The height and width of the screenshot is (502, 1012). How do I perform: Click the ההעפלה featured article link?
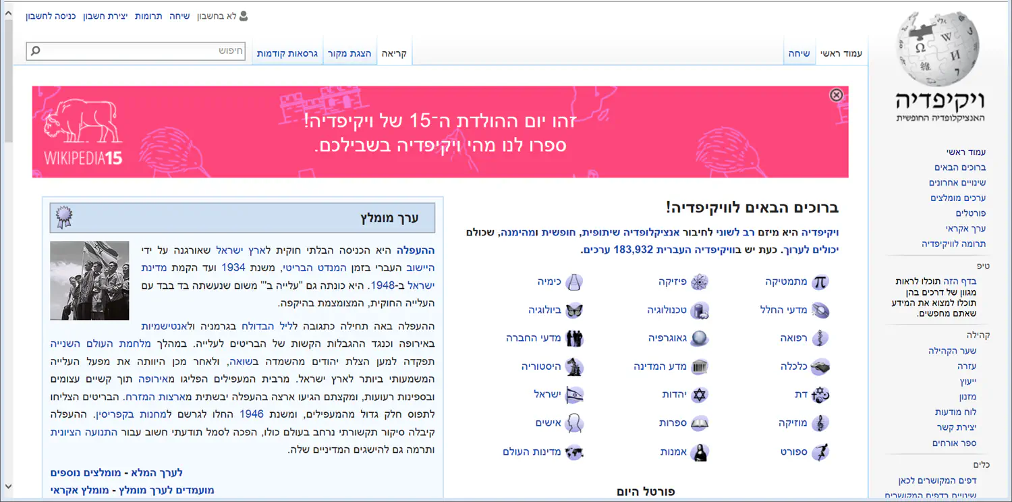[415, 250]
